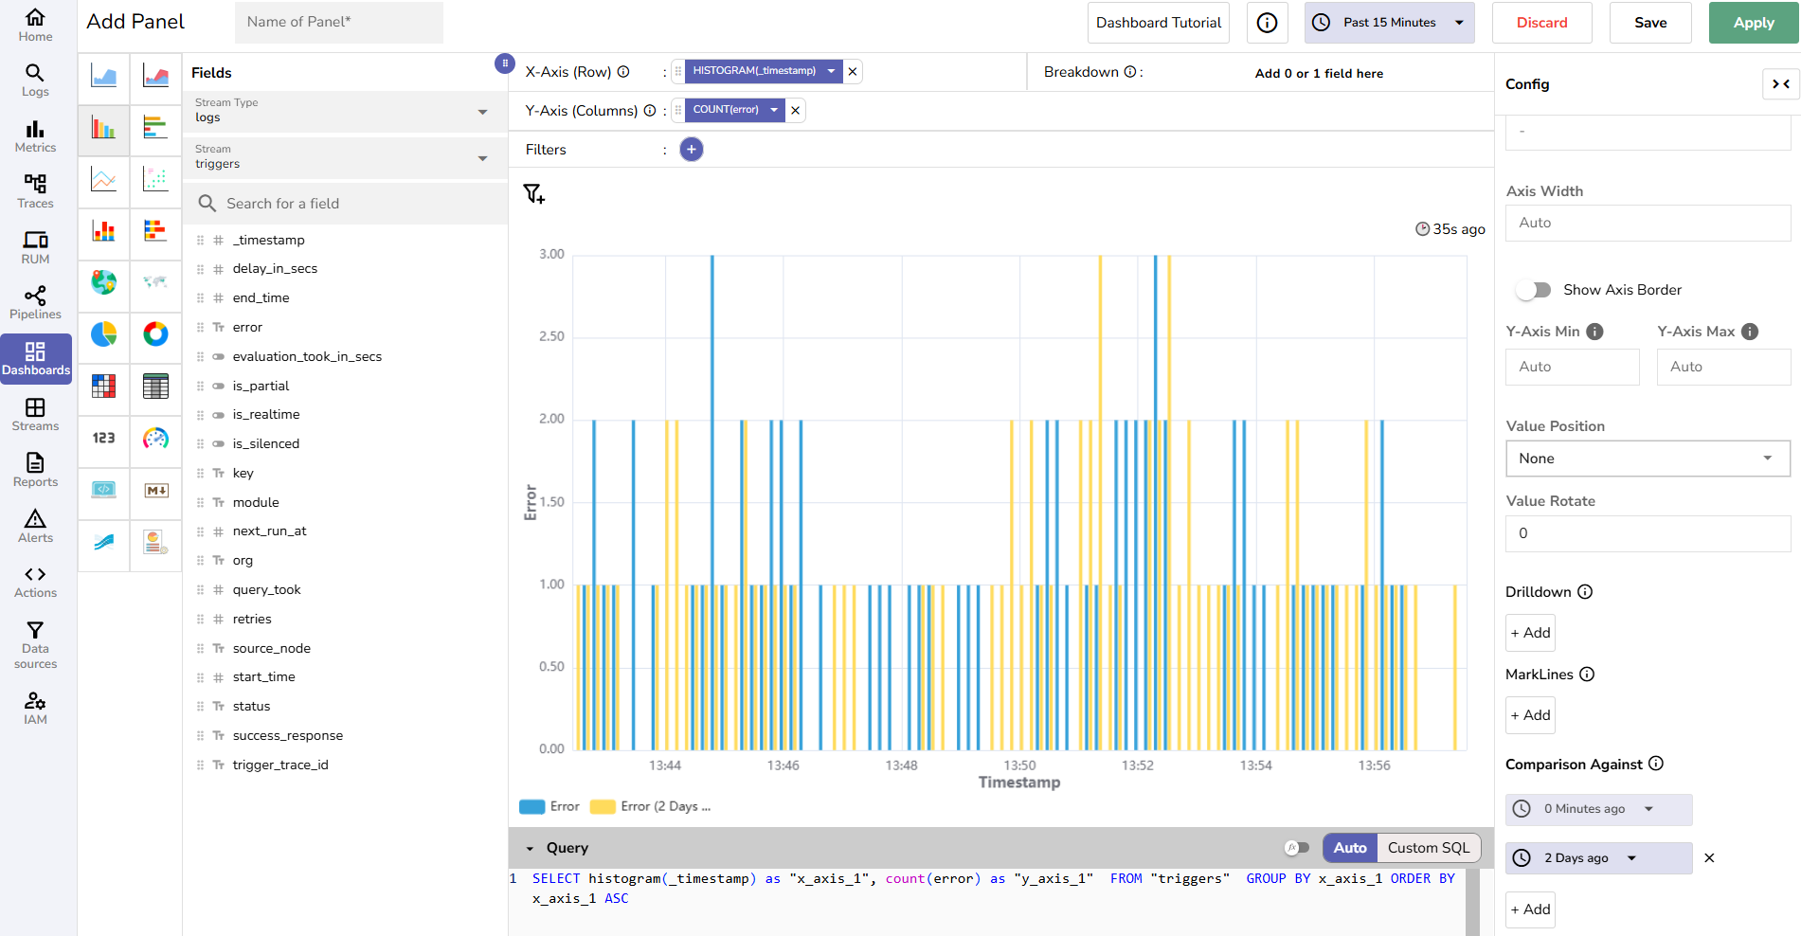Toggle the query function editor switch
The width and height of the screenshot is (1801, 936).
point(1297,848)
